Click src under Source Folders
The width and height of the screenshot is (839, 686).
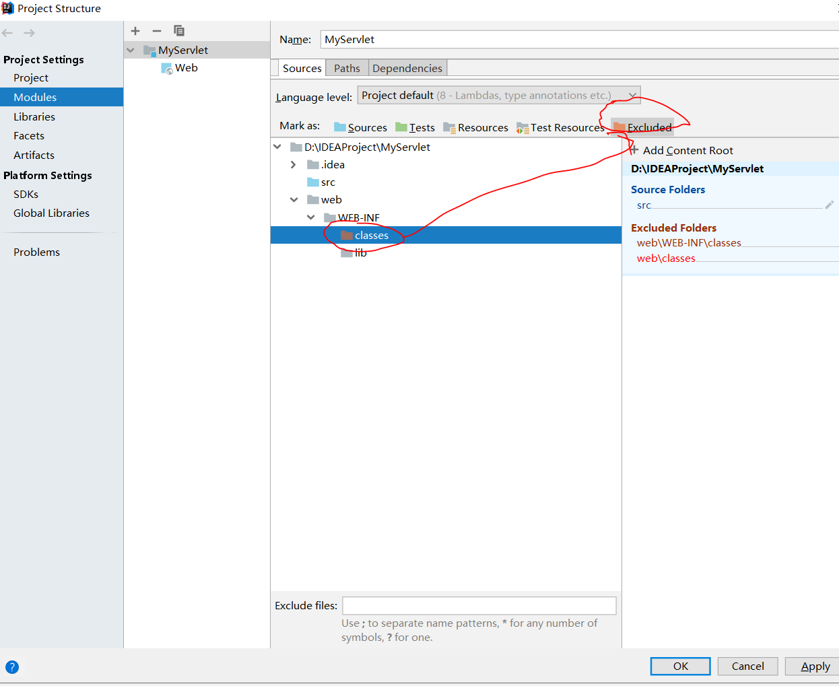tap(644, 205)
